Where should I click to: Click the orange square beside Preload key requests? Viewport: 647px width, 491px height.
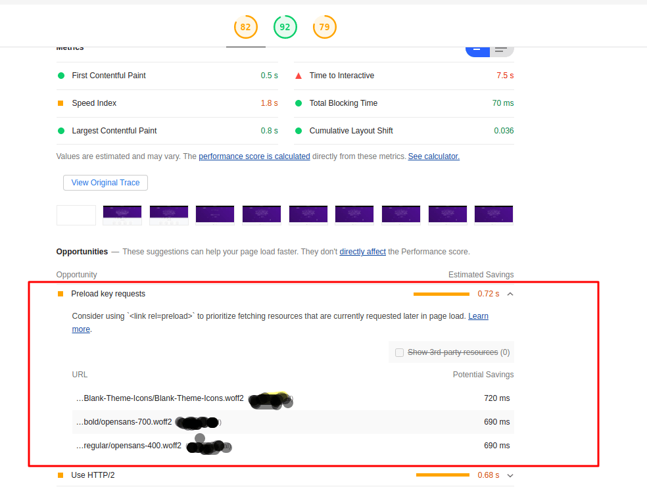tap(60, 294)
